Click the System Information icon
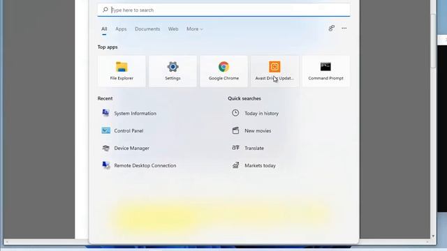Screen dimensions: 447x251 (x=105, y=113)
